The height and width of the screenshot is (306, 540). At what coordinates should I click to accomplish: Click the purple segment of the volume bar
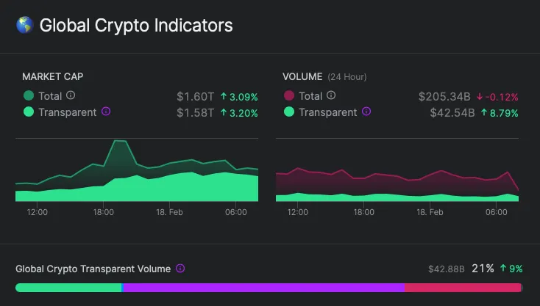pyautogui.click(x=263, y=288)
